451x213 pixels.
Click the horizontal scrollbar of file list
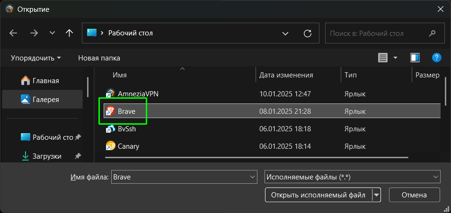click(x=256, y=157)
